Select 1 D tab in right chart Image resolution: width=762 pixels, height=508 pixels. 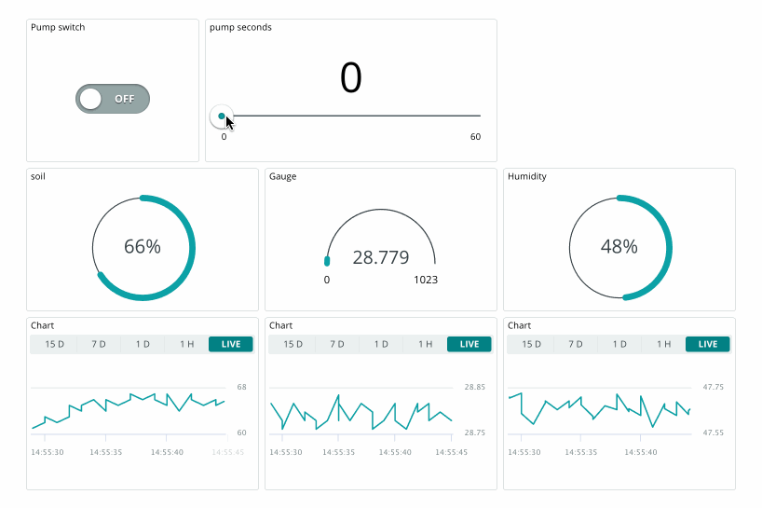point(619,344)
